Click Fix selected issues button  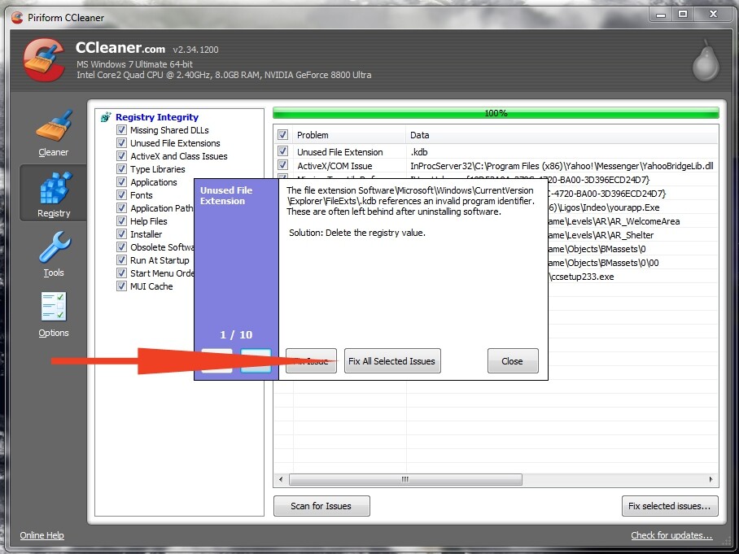[670, 506]
